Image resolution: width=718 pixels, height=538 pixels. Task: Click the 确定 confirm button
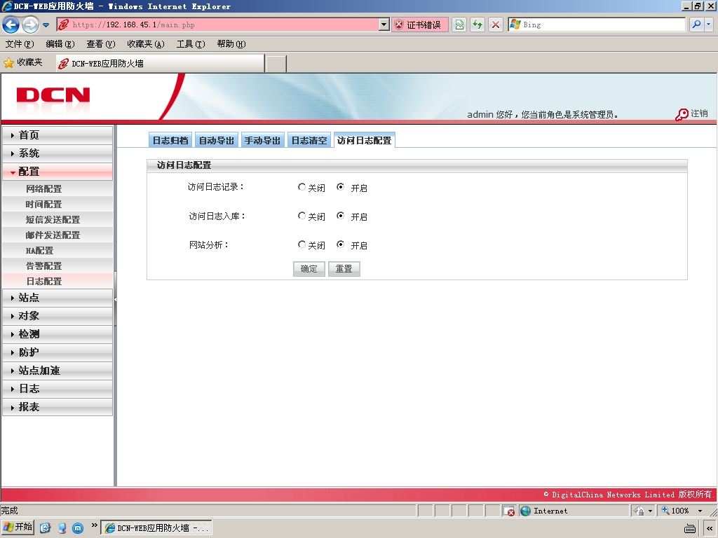pyautogui.click(x=309, y=269)
